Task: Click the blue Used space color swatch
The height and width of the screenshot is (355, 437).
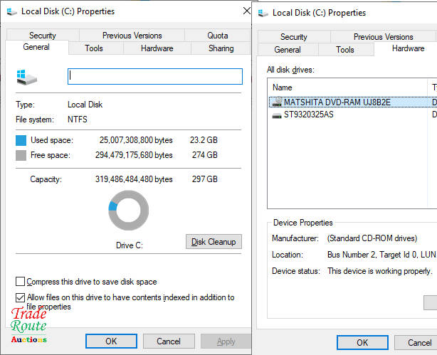Action: [x=21, y=140]
